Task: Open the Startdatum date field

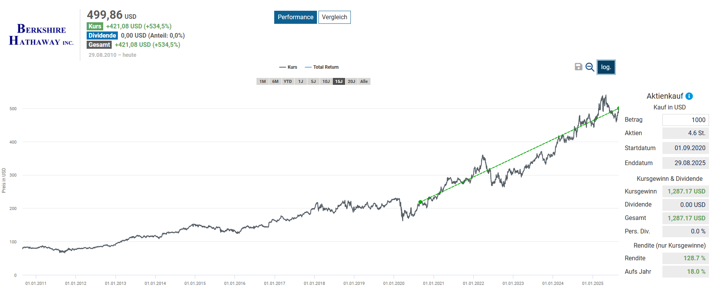Action: point(685,148)
